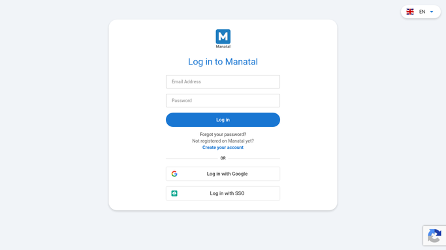Click the green SSO icon
This screenshot has width=446, height=250.
click(x=174, y=193)
